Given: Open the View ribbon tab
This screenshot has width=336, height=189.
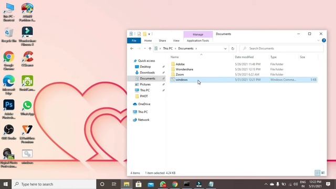Looking at the screenshot, I should point(176,40).
